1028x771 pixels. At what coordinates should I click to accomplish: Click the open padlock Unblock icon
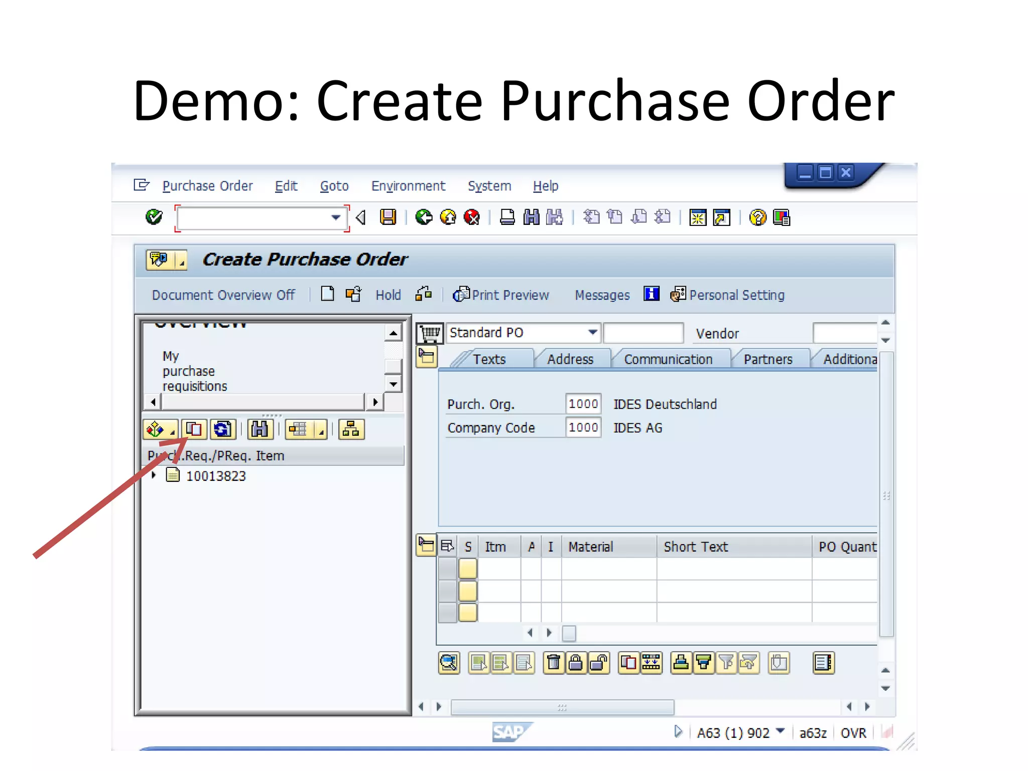tap(598, 663)
